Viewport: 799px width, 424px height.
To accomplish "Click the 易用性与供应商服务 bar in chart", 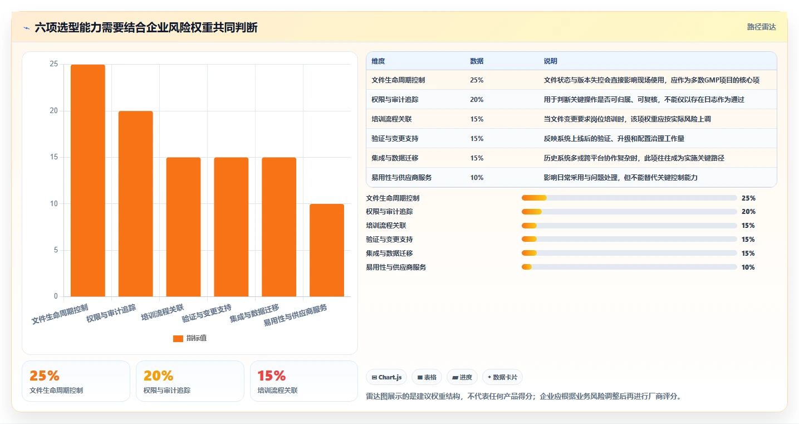I will click(x=327, y=250).
